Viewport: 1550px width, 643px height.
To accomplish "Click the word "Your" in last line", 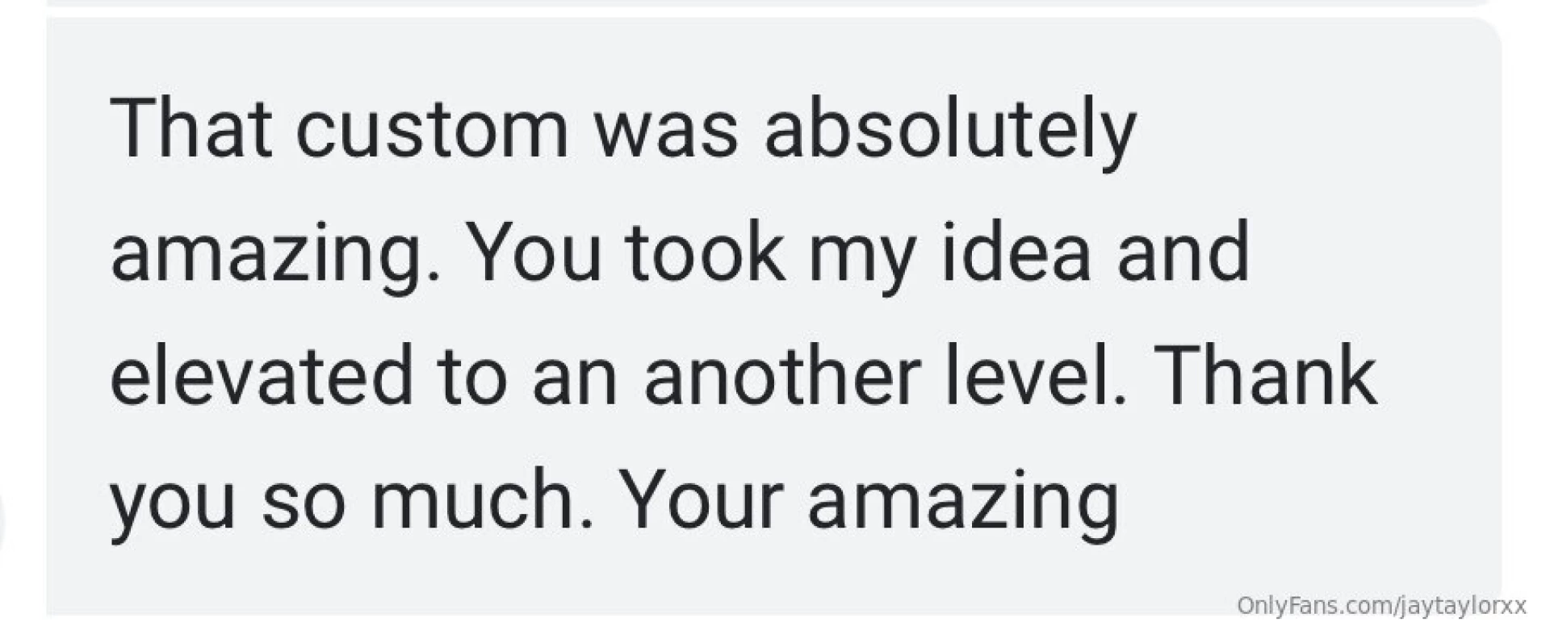I will coord(702,498).
